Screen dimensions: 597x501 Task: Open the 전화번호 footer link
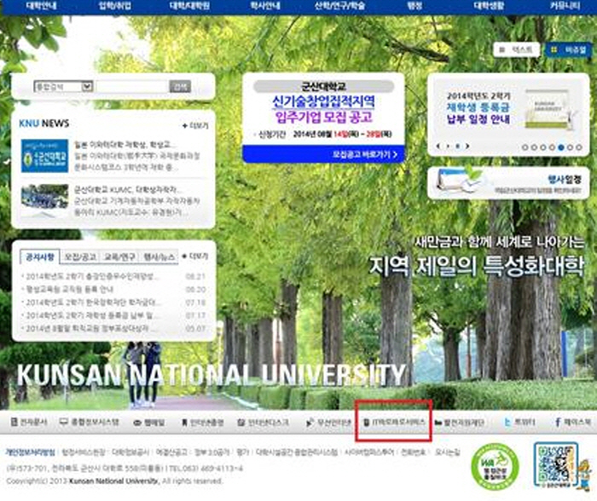[414, 452]
